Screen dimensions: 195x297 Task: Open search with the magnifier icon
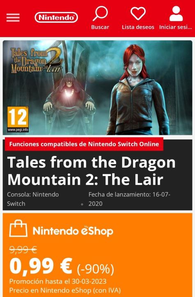point(100,13)
